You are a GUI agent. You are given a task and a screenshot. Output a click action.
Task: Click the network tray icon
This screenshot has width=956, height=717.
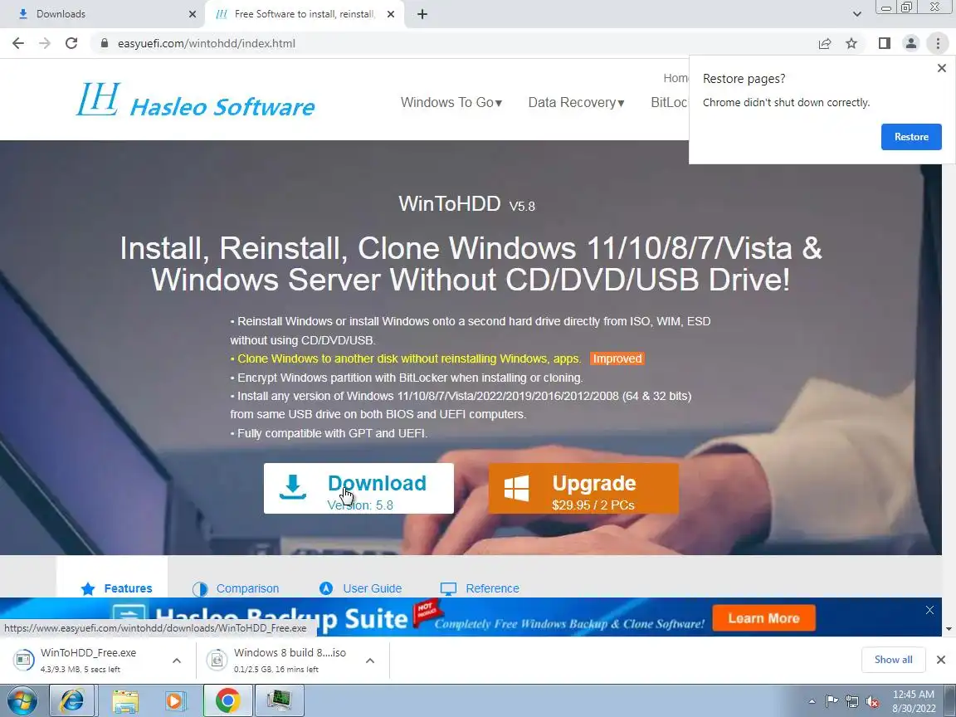[x=851, y=702]
